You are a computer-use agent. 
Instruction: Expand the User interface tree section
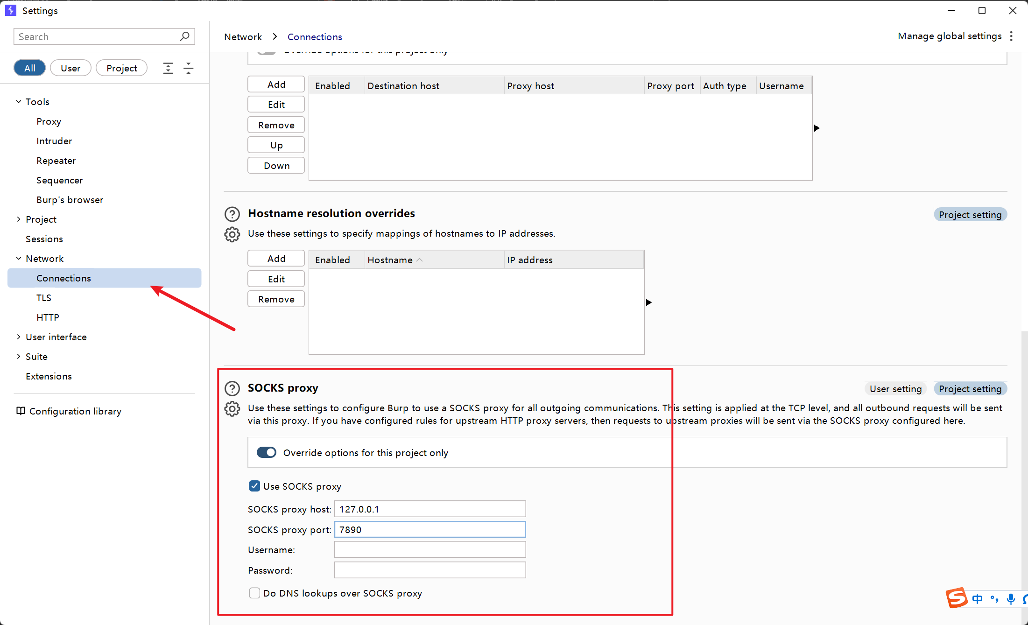pyautogui.click(x=19, y=337)
